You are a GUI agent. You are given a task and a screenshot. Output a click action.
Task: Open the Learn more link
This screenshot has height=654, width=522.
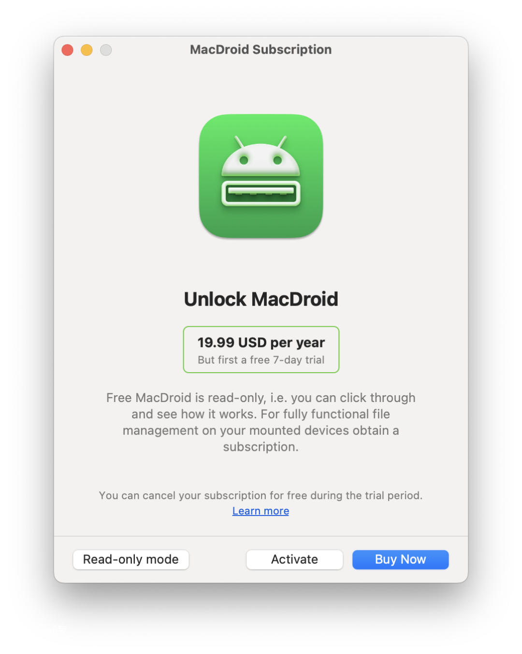pyautogui.click(x=261, y=511)
